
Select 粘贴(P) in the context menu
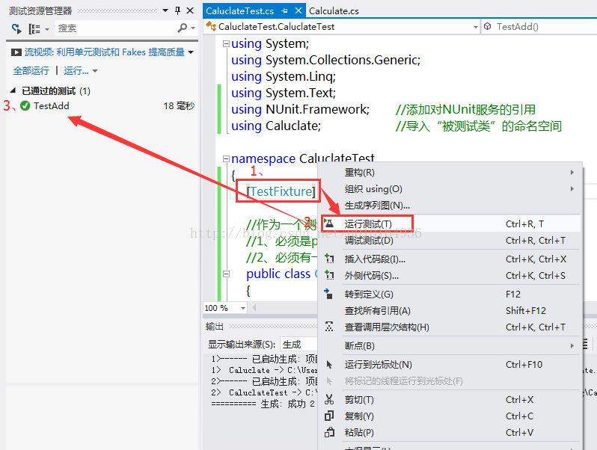[450, 433]
